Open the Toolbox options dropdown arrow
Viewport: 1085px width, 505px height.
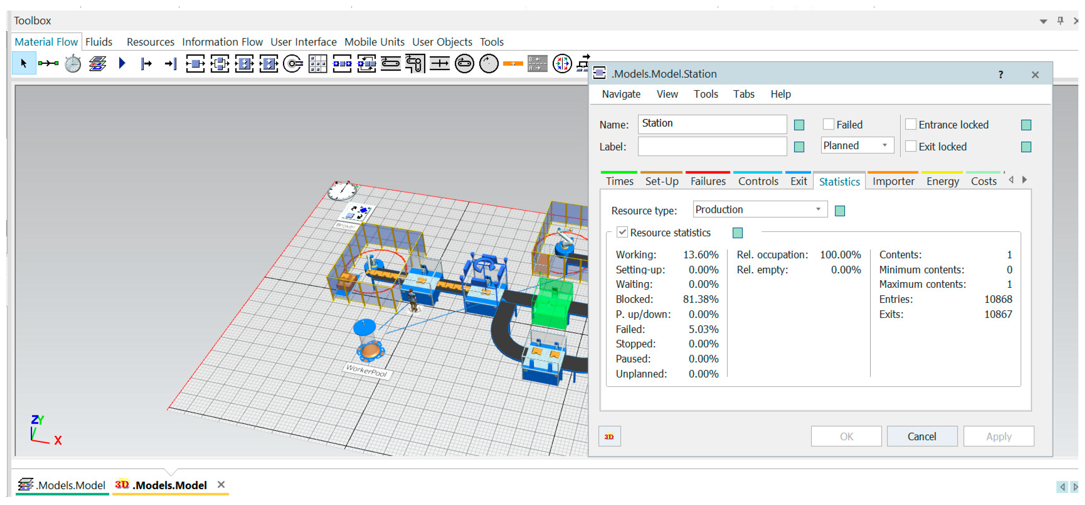(x=1043, y=21)
